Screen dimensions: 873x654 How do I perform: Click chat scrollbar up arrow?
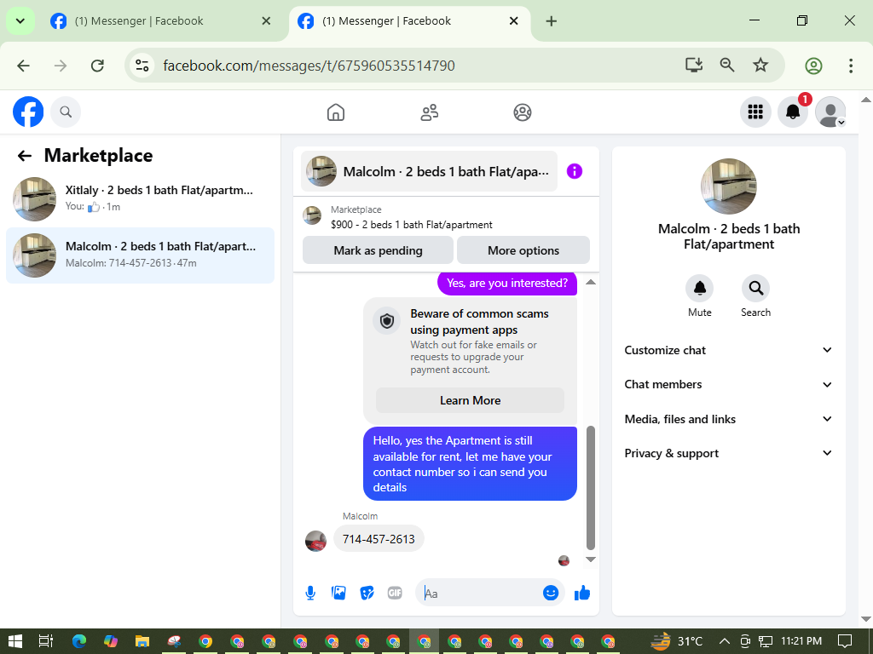pos(591,282)
